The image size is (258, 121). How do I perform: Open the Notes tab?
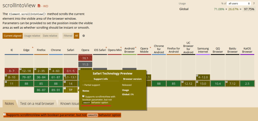pos(9,103)
